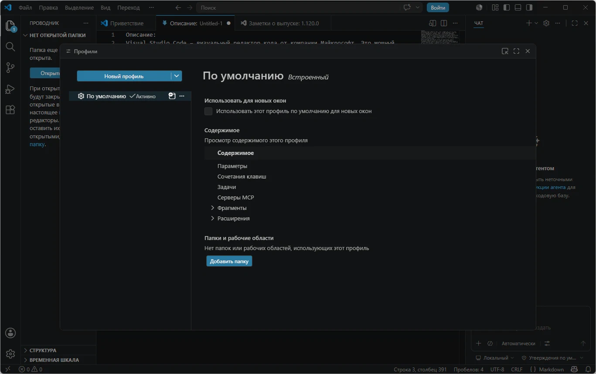Enable Использовать этот профиль по умолчанию checkbox
The height and width of the screenshot is (374, 596).
pyautogui.click(x=208, y=111)
